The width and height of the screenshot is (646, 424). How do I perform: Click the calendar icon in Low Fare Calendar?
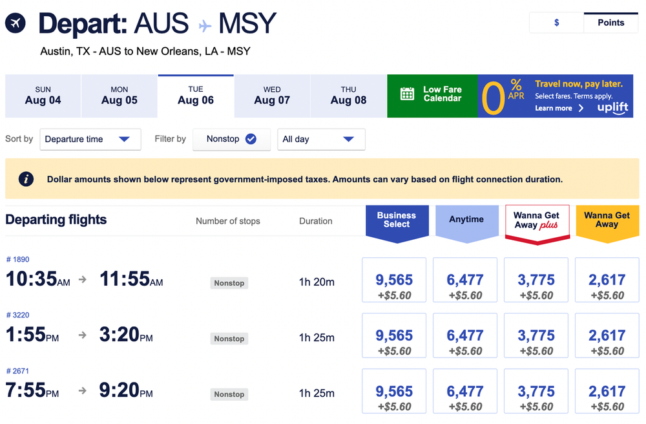(x=407, y=94)
